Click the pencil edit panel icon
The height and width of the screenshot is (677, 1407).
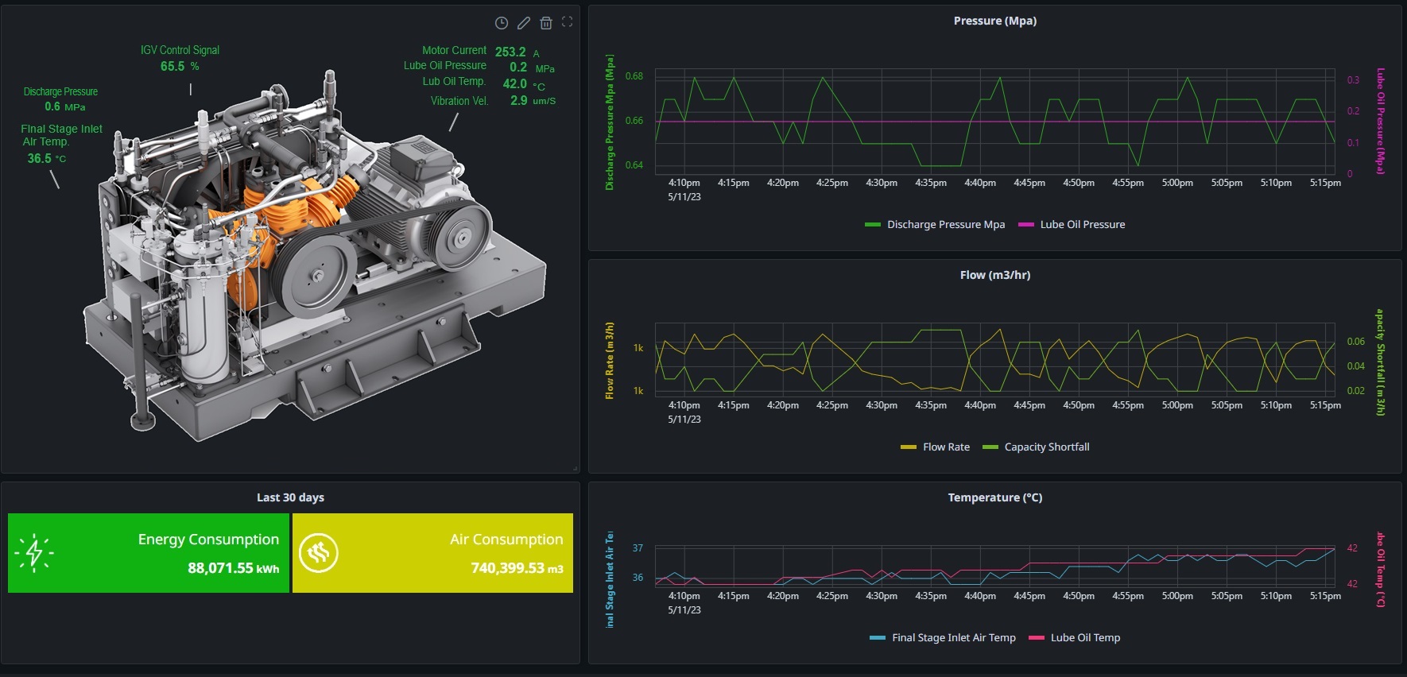tap(524, 23)
